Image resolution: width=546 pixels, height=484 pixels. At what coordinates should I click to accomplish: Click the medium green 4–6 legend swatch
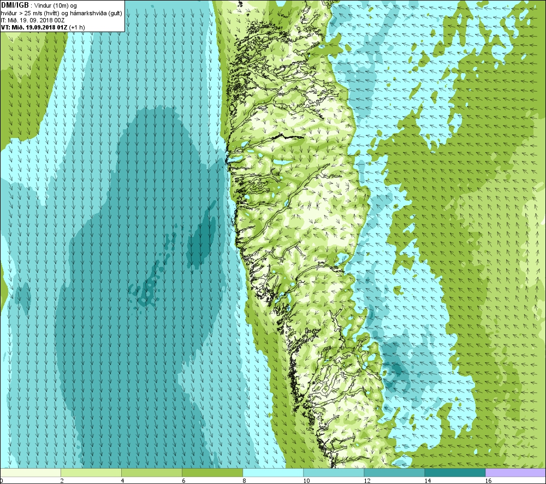click(151, 473)
